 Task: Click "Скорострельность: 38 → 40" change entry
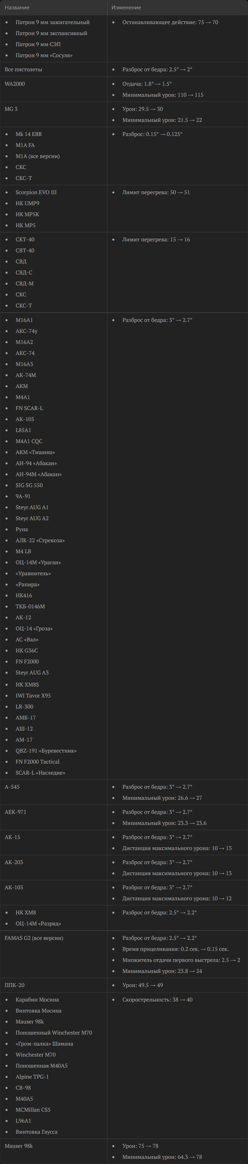click(x=157, y=999)
